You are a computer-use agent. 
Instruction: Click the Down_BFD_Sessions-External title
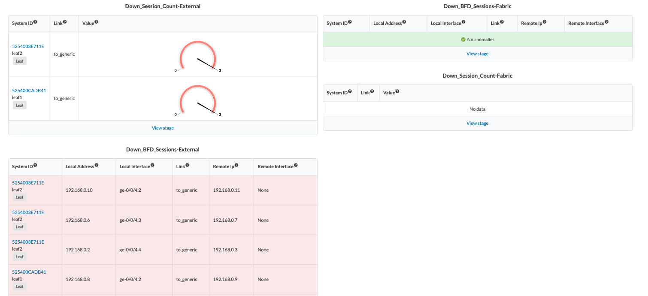(x=163, y=149)
